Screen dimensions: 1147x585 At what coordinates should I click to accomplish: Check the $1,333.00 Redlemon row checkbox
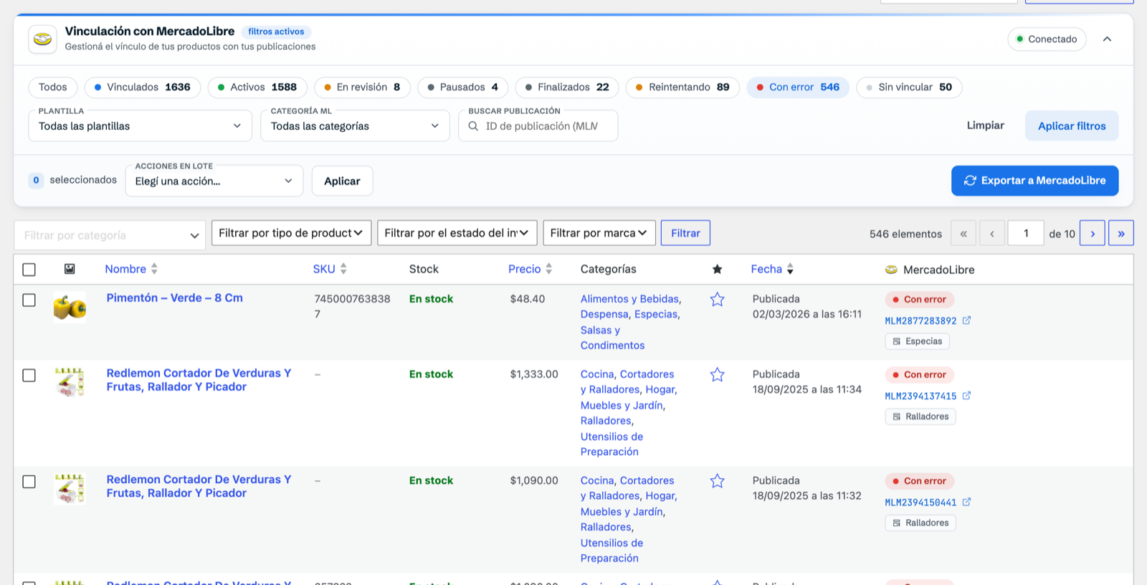click(29, 376)
